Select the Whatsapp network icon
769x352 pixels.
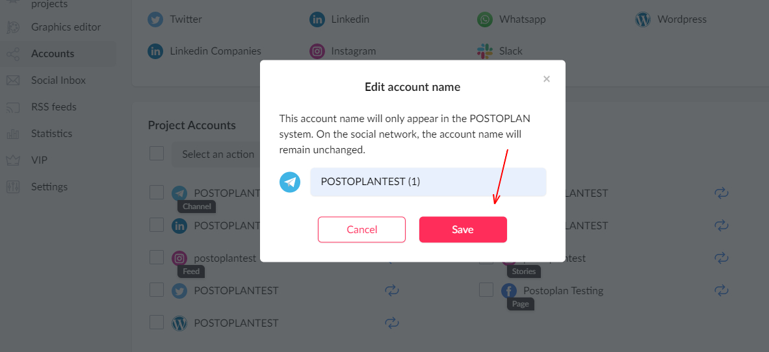[485, 19]
